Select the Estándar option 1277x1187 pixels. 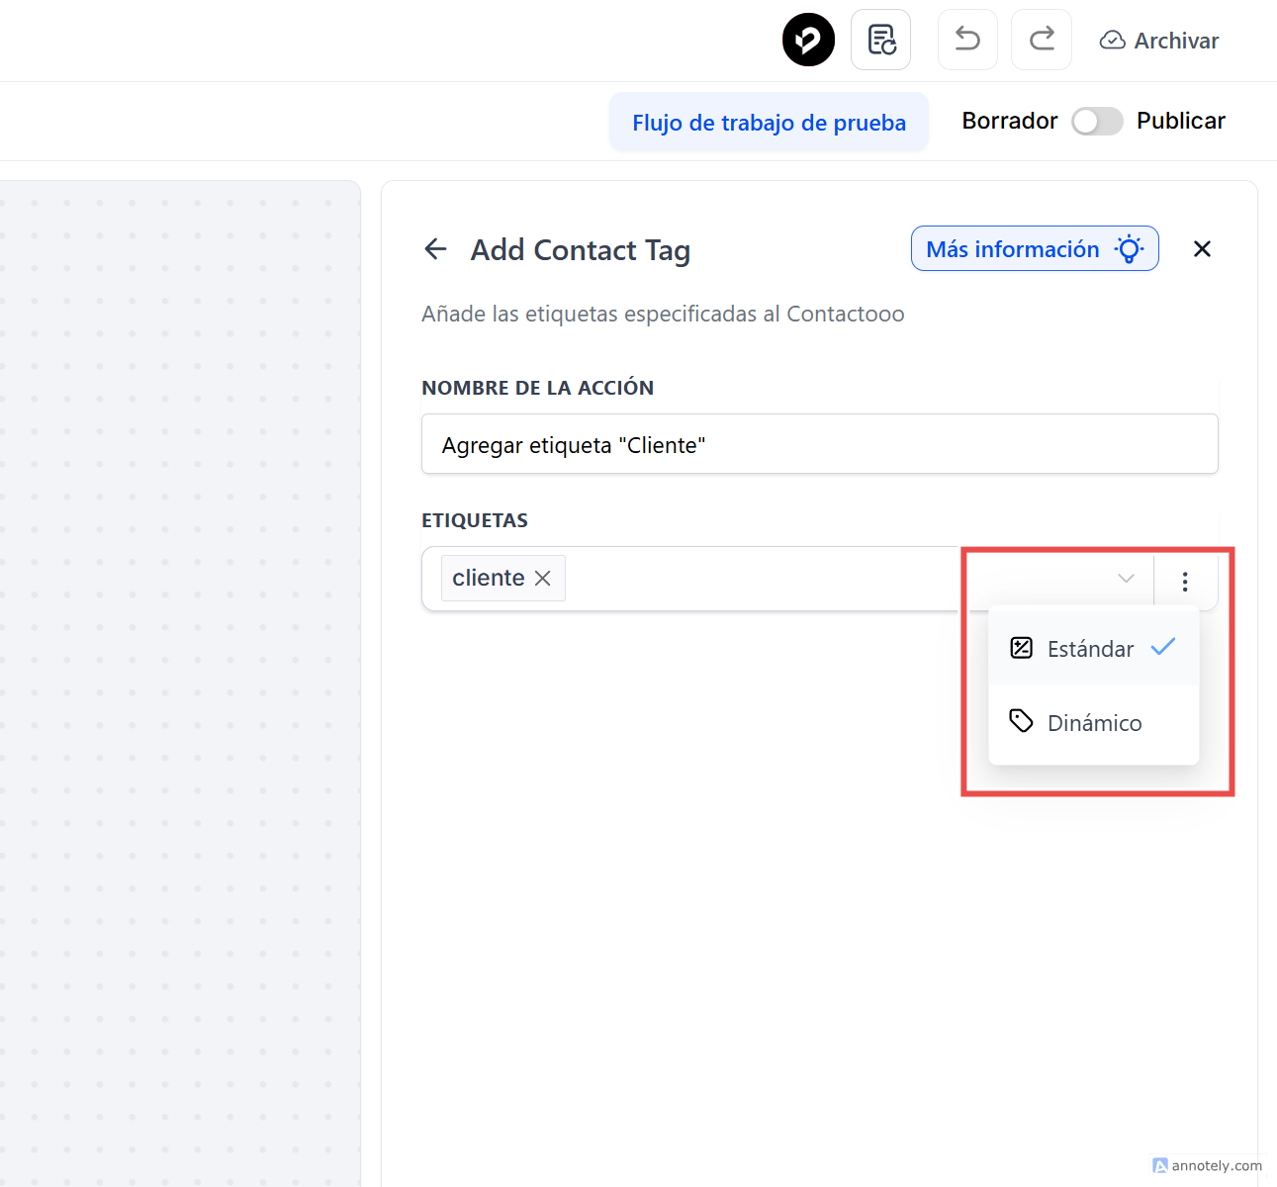1092,649
